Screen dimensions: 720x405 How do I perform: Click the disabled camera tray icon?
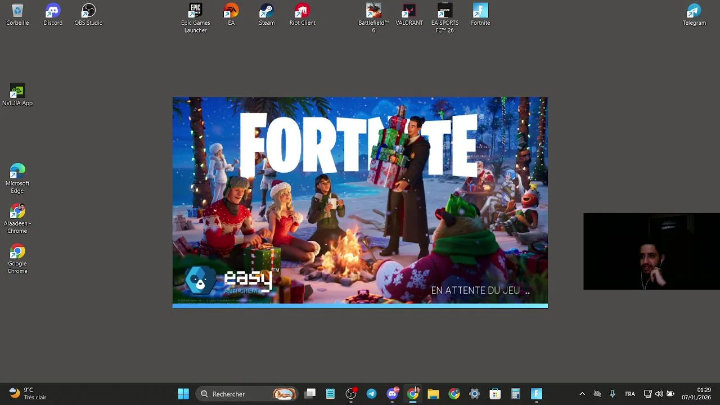click(597, 394)
